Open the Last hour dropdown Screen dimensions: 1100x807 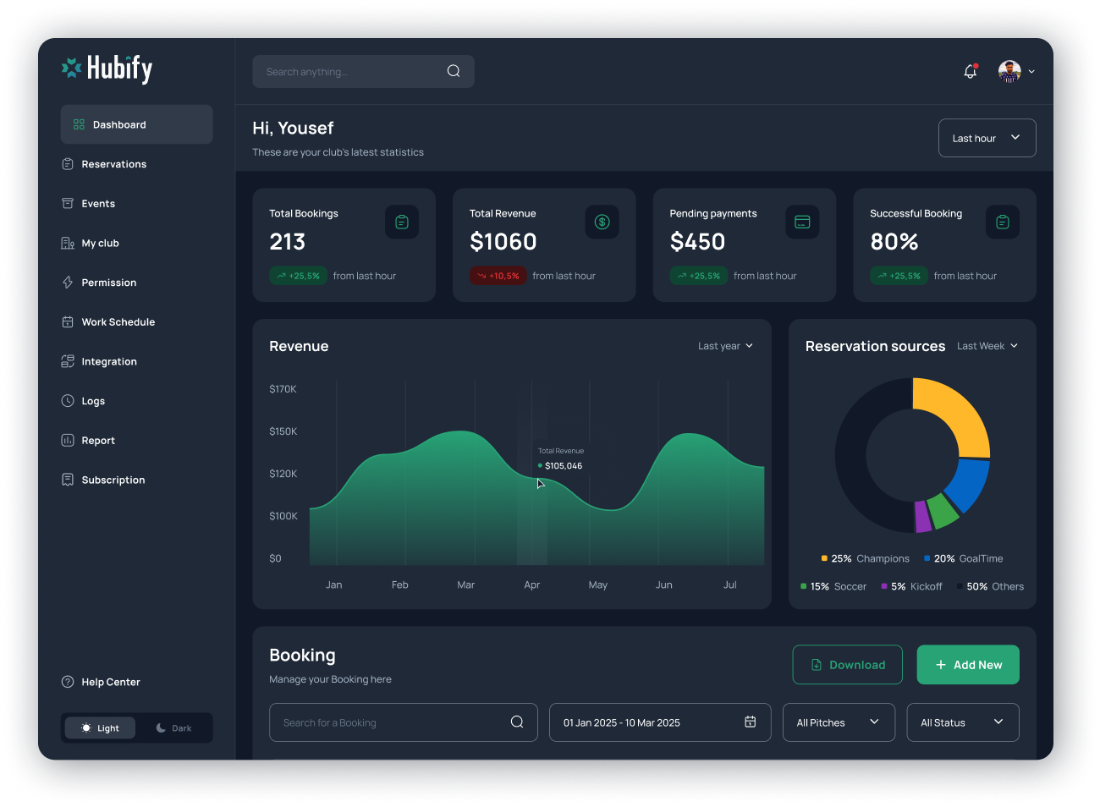(x=987, y=138)
